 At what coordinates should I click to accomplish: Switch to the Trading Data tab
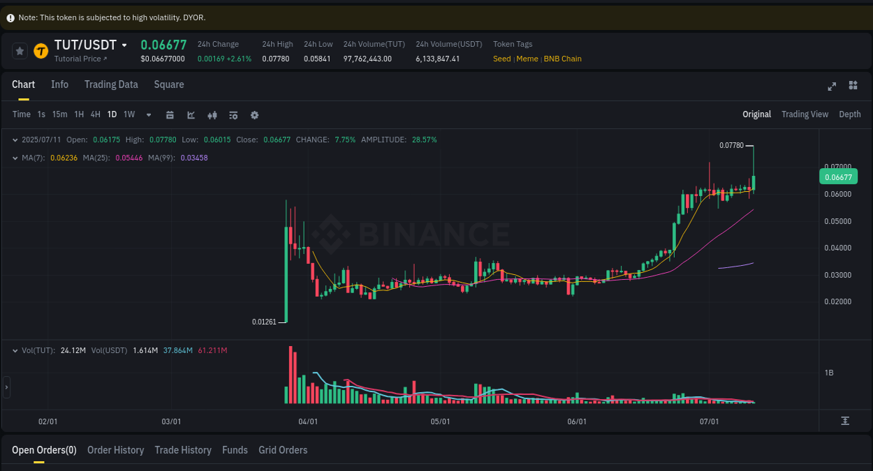point(111,84)
